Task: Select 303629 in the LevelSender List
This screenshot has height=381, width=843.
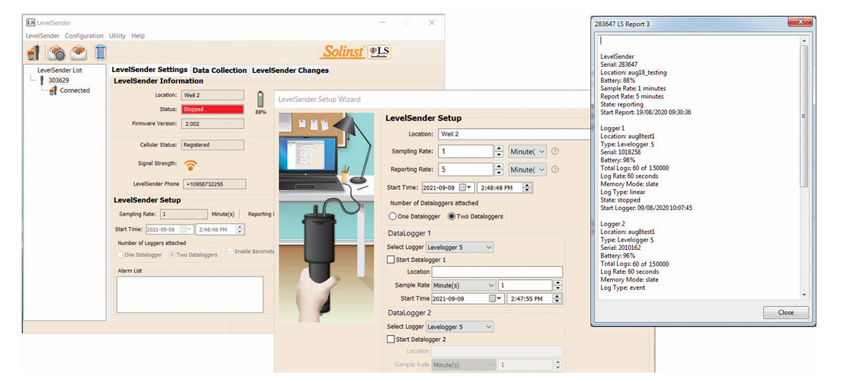Action: click(x=58, y=80)
